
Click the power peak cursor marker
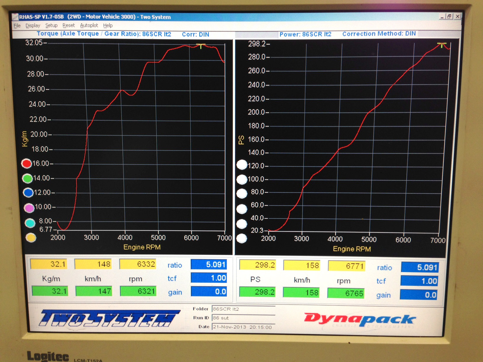442,45
